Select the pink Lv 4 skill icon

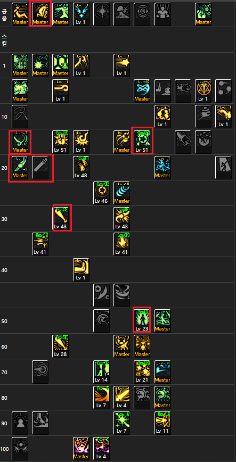pos(101,449)
